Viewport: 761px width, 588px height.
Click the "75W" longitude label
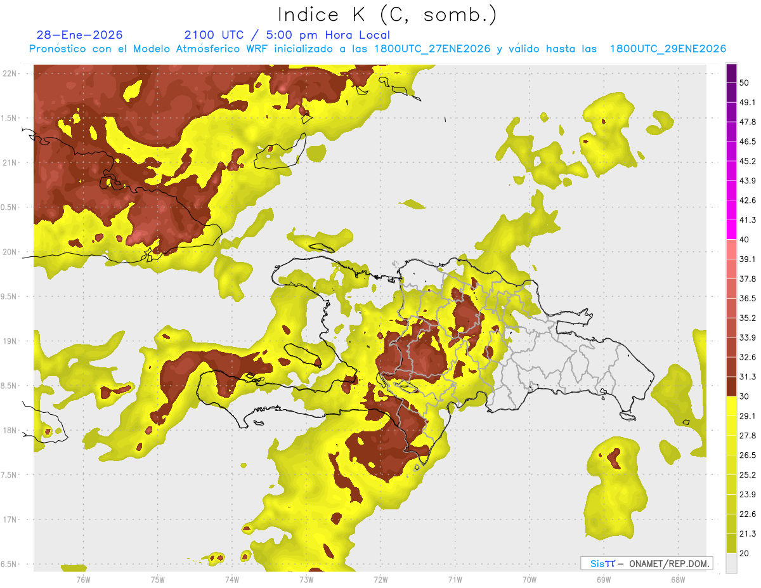(158, 579)
